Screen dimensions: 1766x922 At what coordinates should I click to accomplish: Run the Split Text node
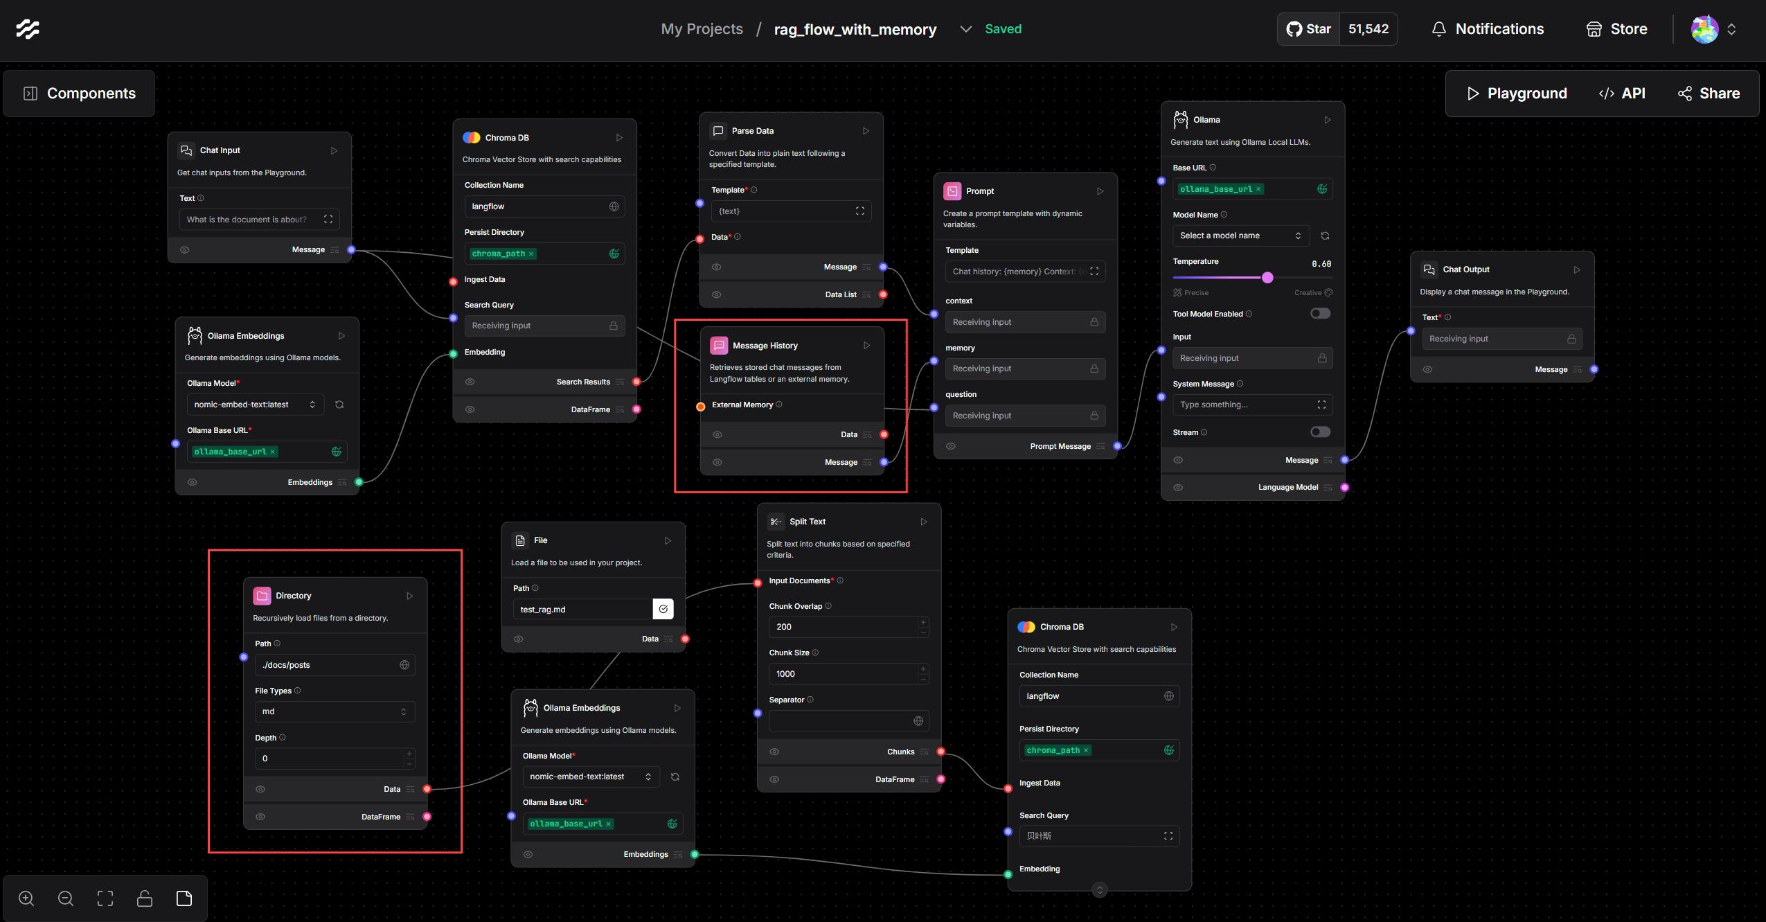click(923, 522)
